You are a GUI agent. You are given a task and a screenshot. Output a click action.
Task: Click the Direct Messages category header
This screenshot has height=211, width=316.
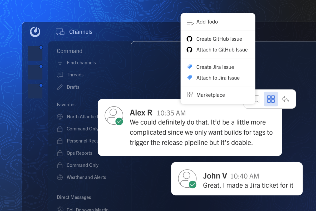pos(74,197)
